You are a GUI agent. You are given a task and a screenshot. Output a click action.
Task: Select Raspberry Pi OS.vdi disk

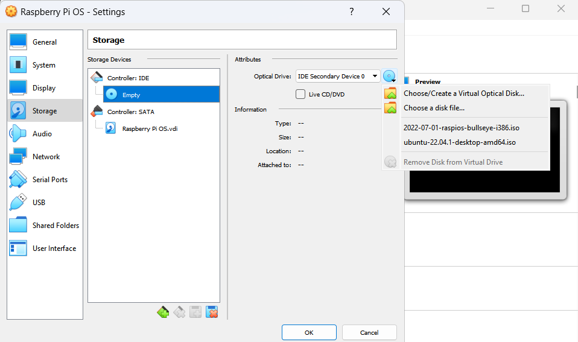click(x=149, y=128)
